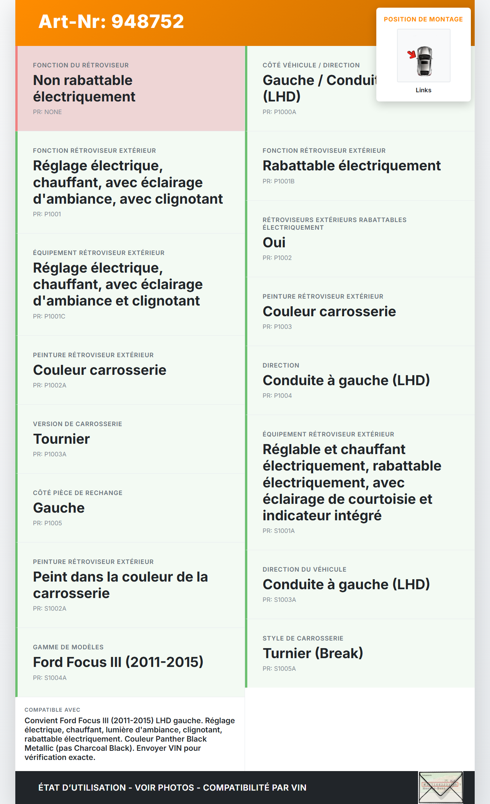Click the PR code P1001C label
This screenshot has height=804, width=490.
(x=49, y=317)
